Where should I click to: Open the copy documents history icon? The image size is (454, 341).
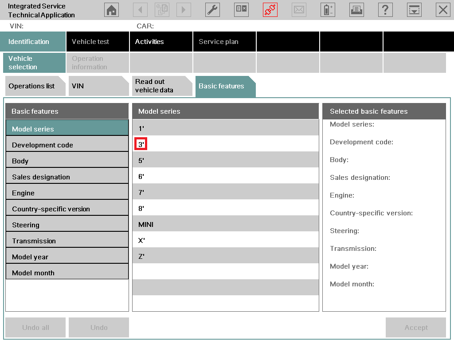(x=162, y=10)
